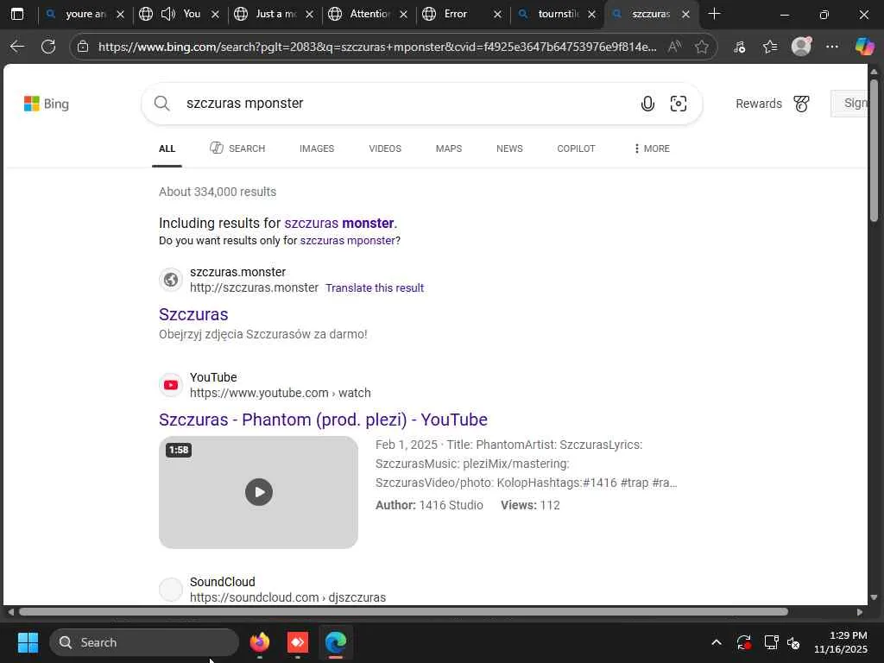The width and height of the screenshot is (884, 663).
Task: Click the Windows Update sync tray icon
Action: pos(743,642)
